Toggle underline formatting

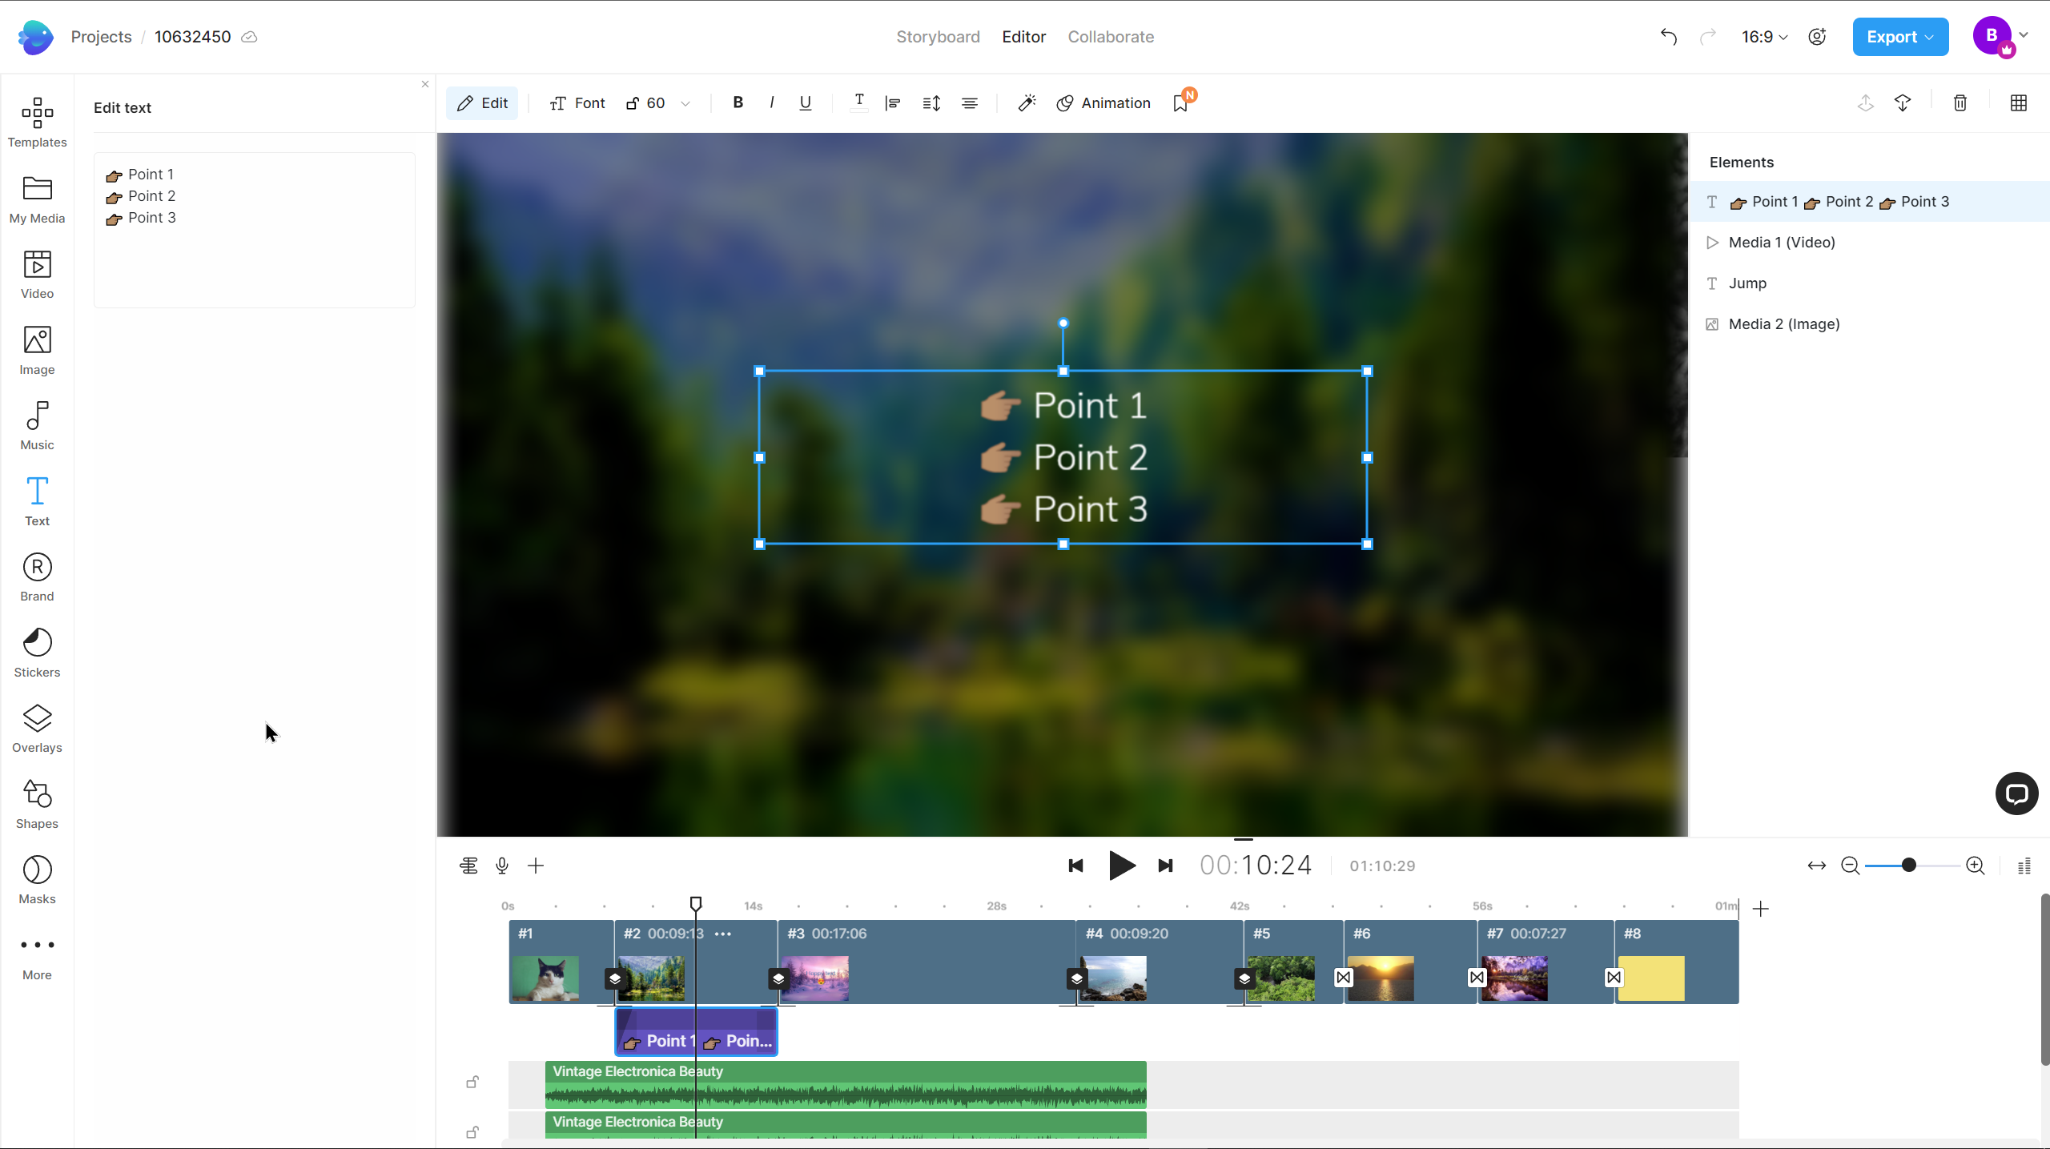pyautogui.click(x=805, y=102)
